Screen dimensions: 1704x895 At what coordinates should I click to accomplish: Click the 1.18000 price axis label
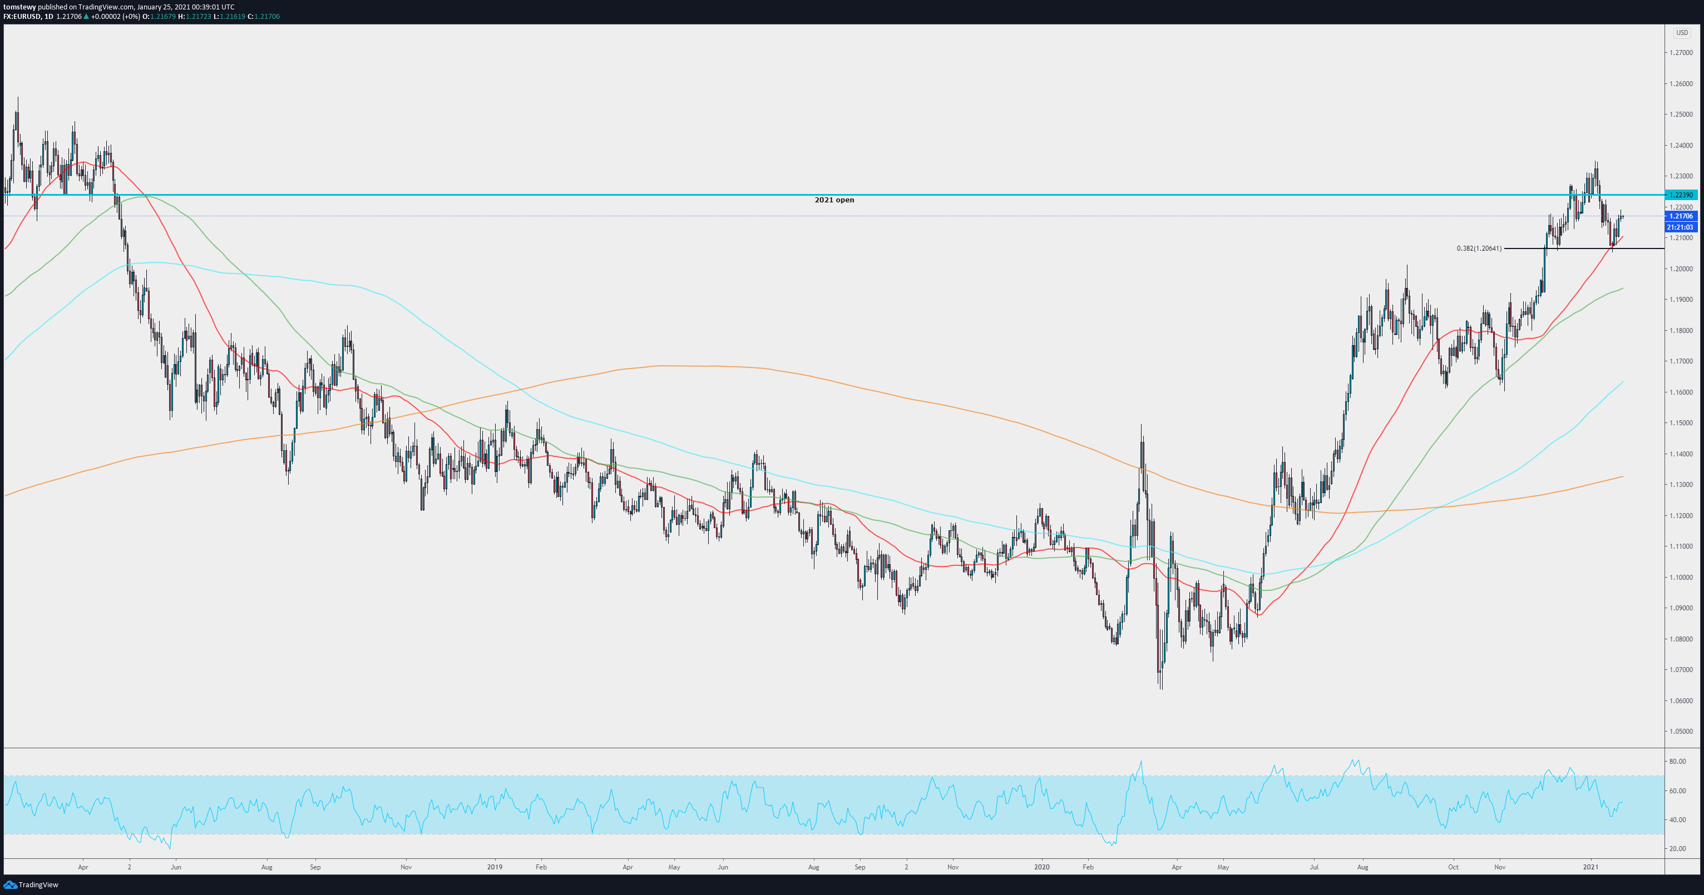[x=1681, y=331]
